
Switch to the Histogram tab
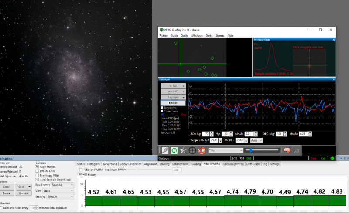93,164
